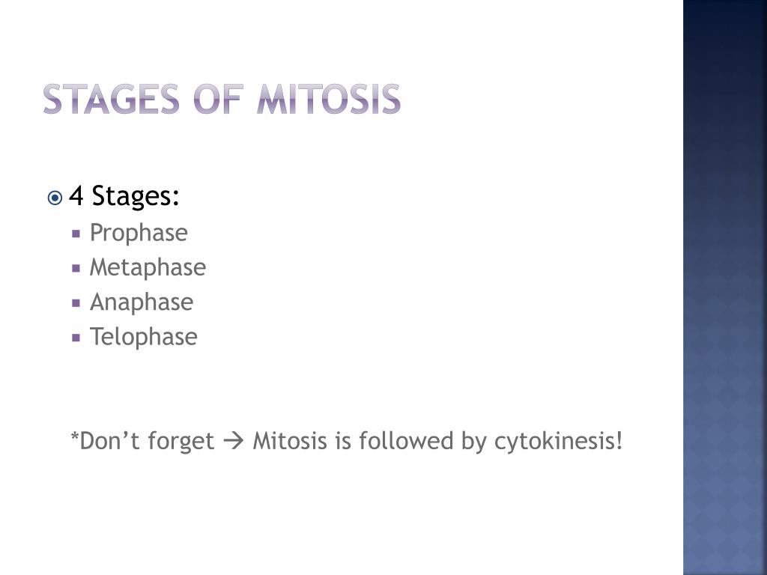
Task: Click the square bullet next to Telophase
Action: pyautogui.click(x=76, y=338)
